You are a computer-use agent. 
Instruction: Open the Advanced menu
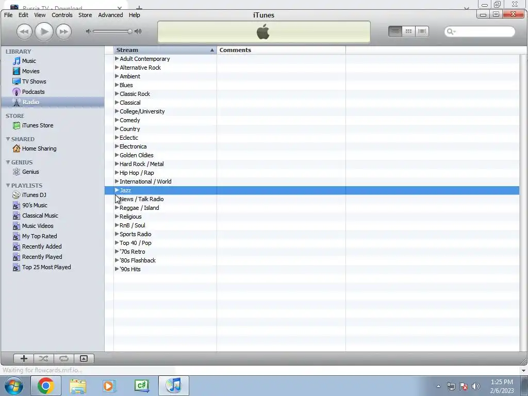click(110, 15)
